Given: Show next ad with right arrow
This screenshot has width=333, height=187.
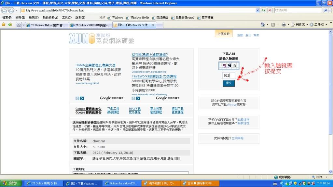Looking at the screenshot, I should 82,98.
